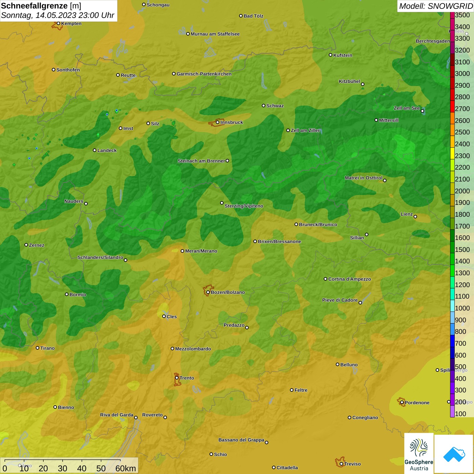
Task: Select the Cortina d'Ampezzo marker
Action: (x=325, y=279)
